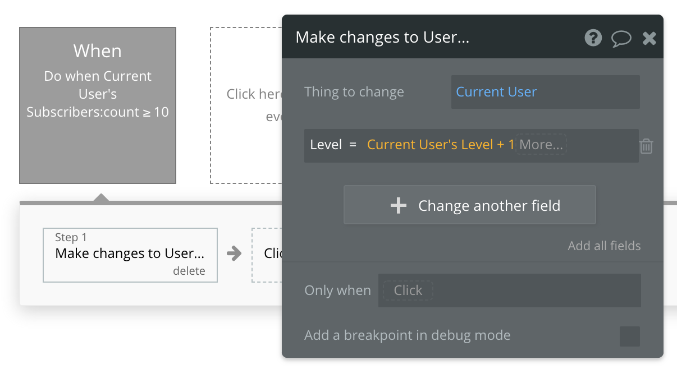The width and height of the screenshot is (677, 369).
Task: Delete Step 1 using the delete link
Action: click(x=189, y=271)
